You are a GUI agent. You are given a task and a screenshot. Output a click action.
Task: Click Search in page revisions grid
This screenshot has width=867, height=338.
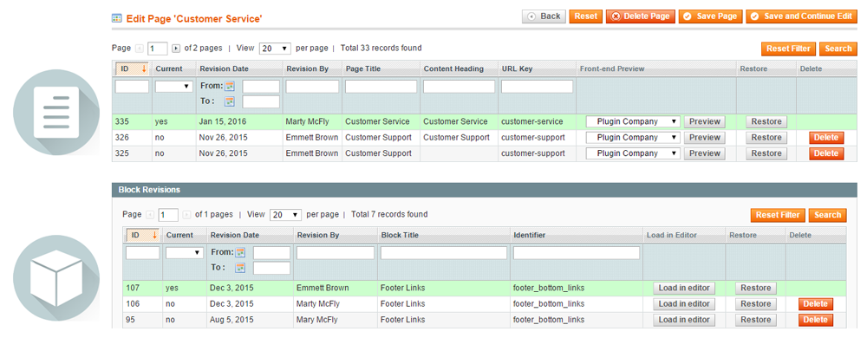(838, 49)
